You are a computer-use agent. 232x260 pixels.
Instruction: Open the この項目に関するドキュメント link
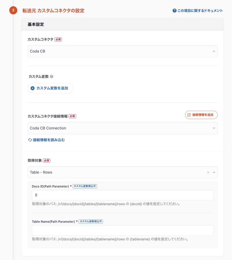(x=200, y=11)
